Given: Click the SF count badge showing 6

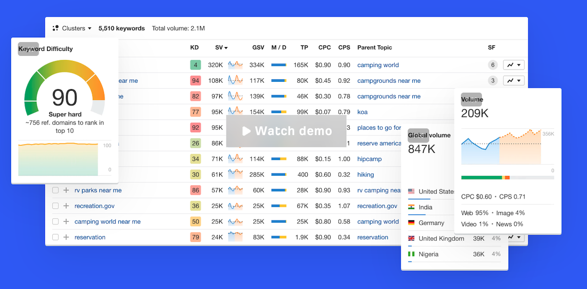Looking at the screenshot, I should click(x=493, y=65).
